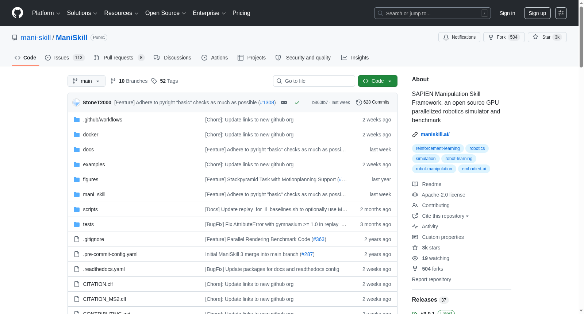Focus the Go to file field
Viewport: 584px width, 314px height.
click(x=314, y=81)
